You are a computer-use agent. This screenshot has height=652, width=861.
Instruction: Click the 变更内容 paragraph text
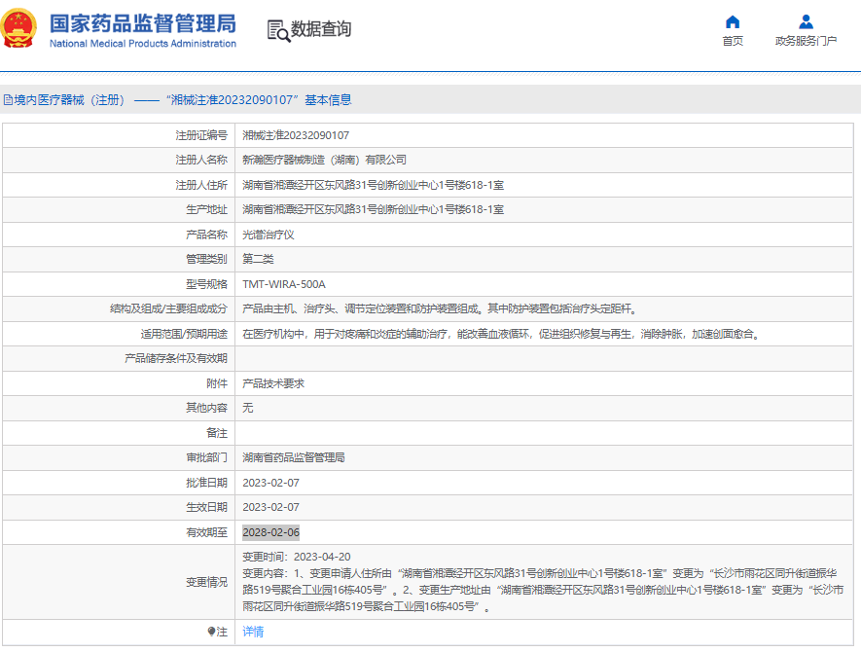pyautogui.click(x=543, y=590)
